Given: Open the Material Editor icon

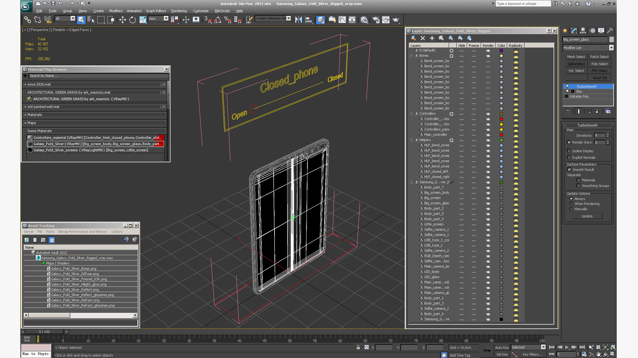Looking at the screenshot, I should point(364,20).
